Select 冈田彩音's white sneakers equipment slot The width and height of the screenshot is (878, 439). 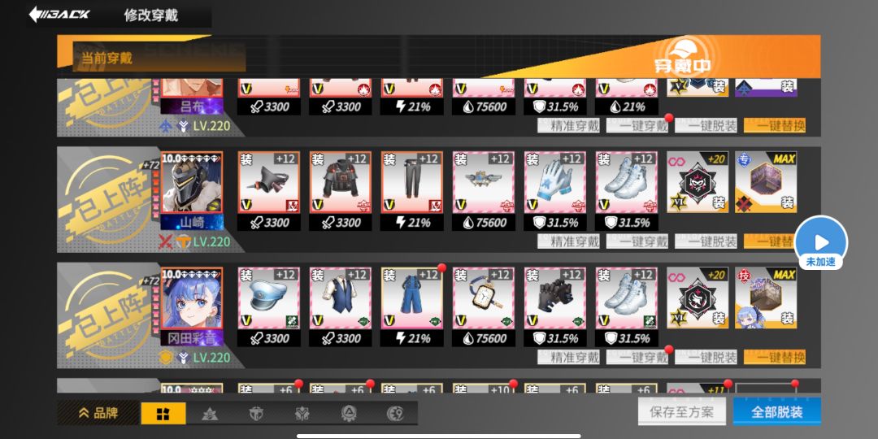pos(627,298)
